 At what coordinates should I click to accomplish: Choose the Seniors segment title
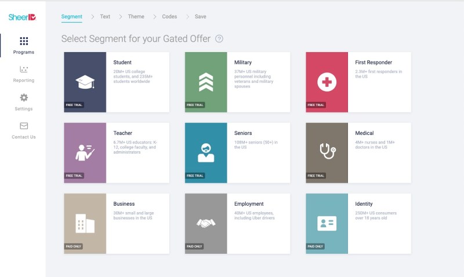(243, 133)
